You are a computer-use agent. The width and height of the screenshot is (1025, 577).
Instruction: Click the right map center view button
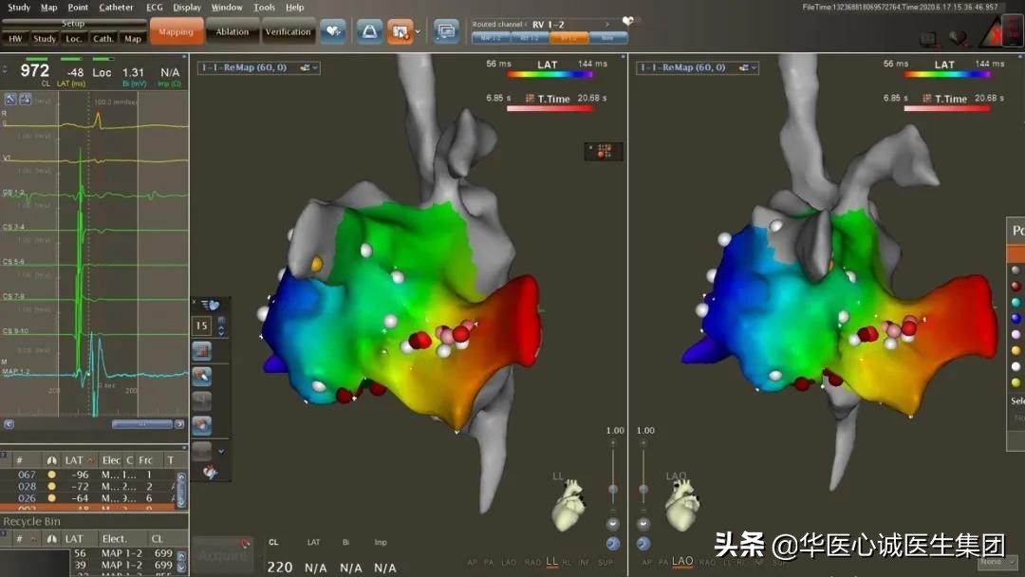click(x=643, y=524)
